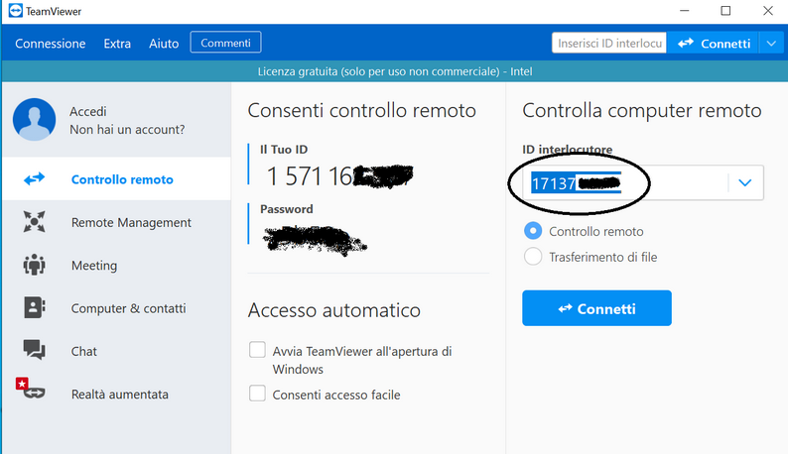This screenshot has width=788, height=454.
Task: Select Controllo remoto in the sidebar
Action: point(116,178)
